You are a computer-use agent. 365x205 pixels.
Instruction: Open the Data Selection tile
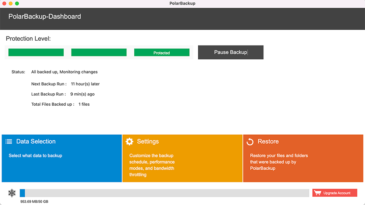coord(62,158)
